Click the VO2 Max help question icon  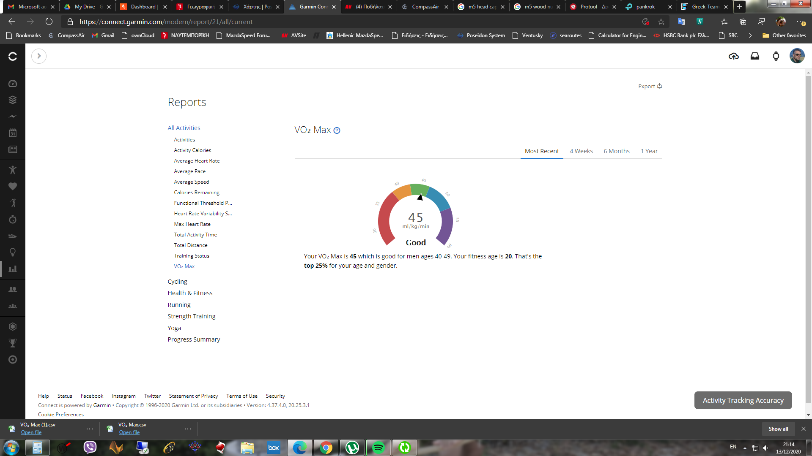click(x=337, y=130)
